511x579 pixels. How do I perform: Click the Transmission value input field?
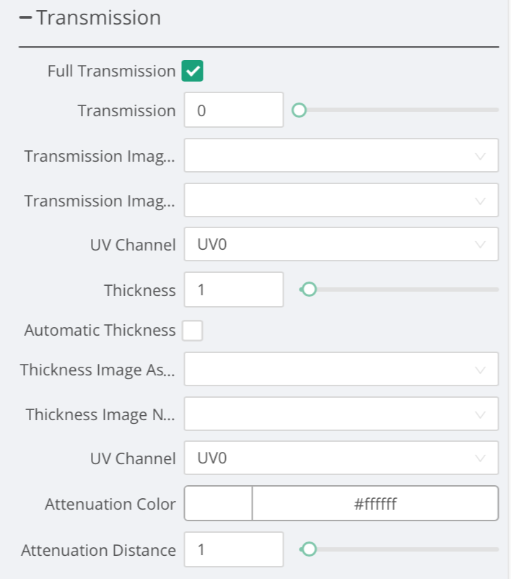pyautogui.click(x=234, y=110)
